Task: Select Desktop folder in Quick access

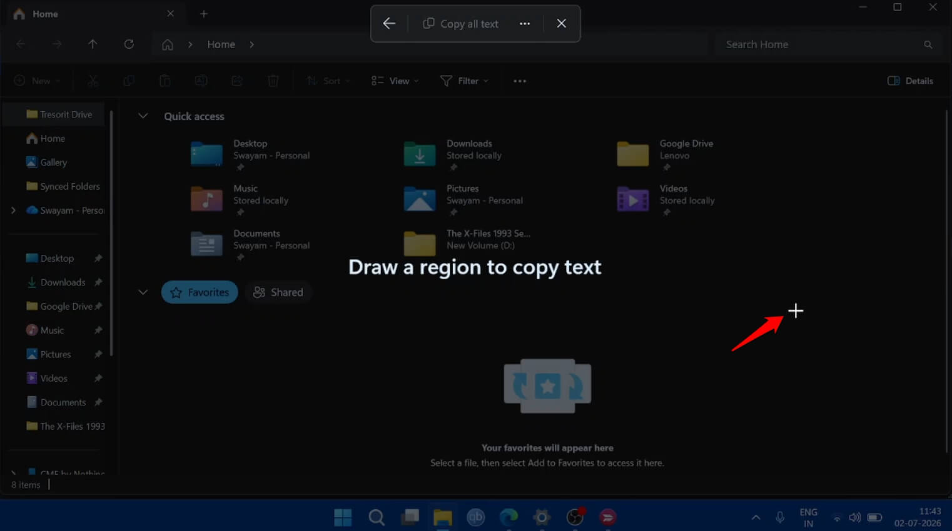Action: (x=250, y=154)
